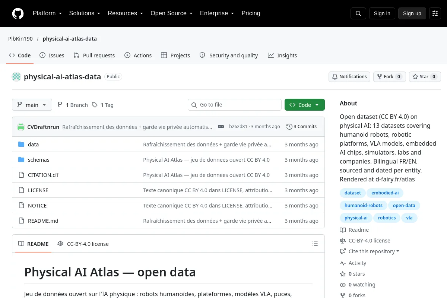Image resolution: width=447 pixels, height=298 pixels.
Task: Switch to the Code tab
Action: [20, 56]
